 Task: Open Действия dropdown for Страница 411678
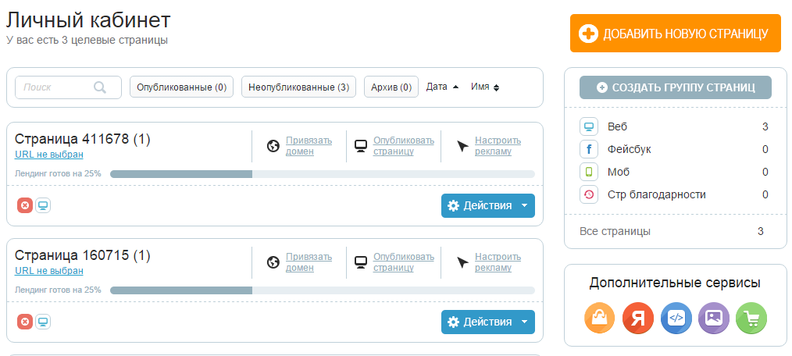pos(488,206)
